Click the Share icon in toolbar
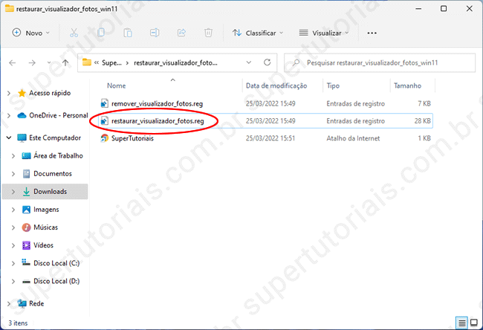Screen dimensions: 483x330 [x=181, y=33]
